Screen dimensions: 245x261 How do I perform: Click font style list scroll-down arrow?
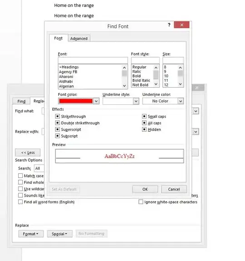pyautogui.click(x=156, y=84)
